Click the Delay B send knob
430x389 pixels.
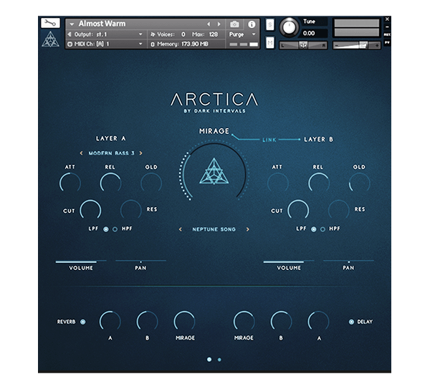pyautogui.click(x=281, y=321)
